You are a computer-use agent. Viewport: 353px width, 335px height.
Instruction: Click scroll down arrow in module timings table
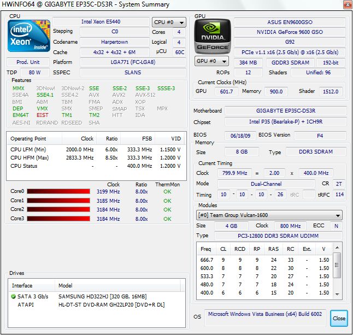pyautogui.click(x=337, y=294)
